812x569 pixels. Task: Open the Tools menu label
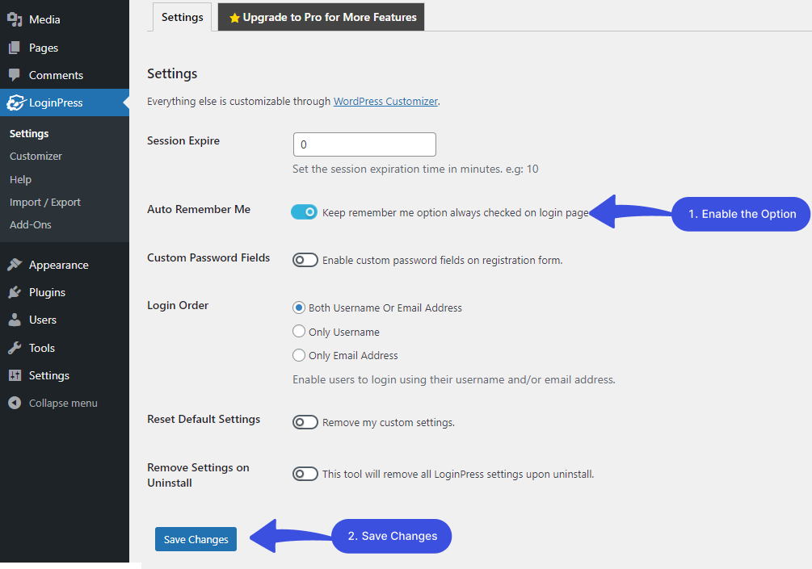tap(42, 348)
